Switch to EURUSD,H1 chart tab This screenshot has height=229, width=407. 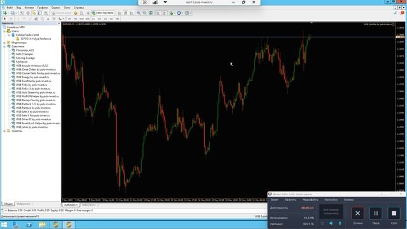pos(71,205)
